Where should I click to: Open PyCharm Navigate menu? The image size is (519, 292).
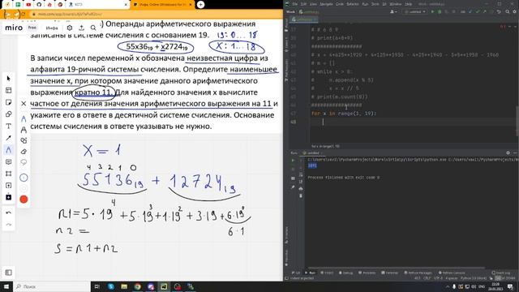click(x=326, y=4)
